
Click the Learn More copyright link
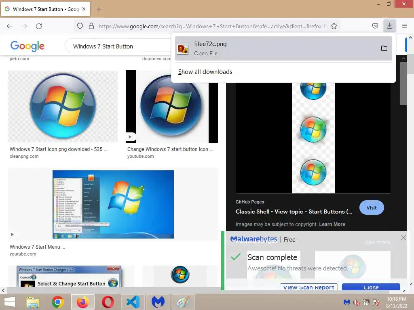point(332,224)
